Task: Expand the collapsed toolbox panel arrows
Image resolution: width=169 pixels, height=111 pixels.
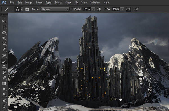Action: [x=2, y=14]
